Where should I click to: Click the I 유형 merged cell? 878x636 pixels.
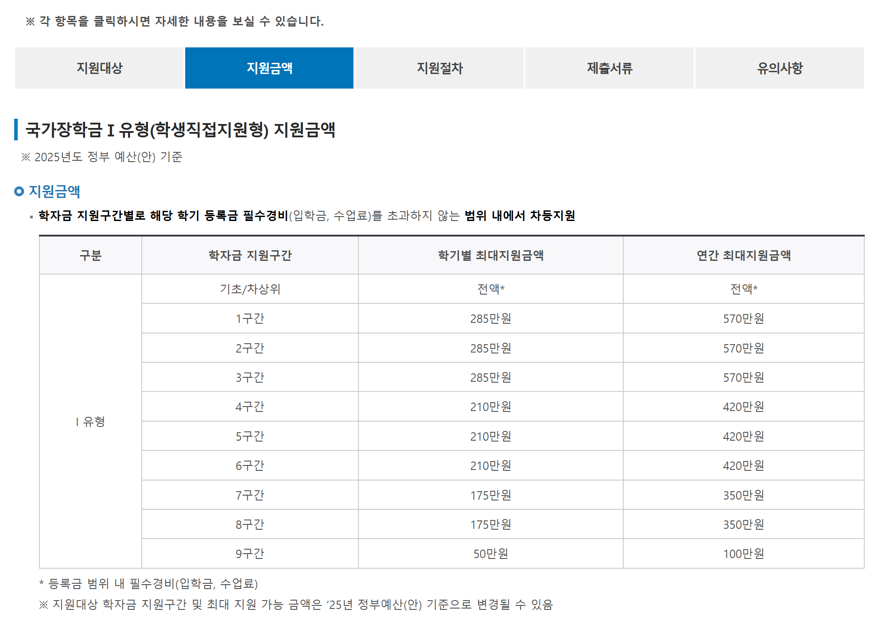90,422
